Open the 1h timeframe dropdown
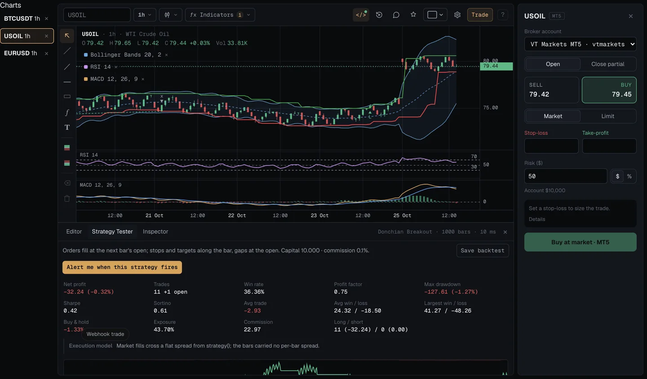647x379 pixels. (145, 15)
